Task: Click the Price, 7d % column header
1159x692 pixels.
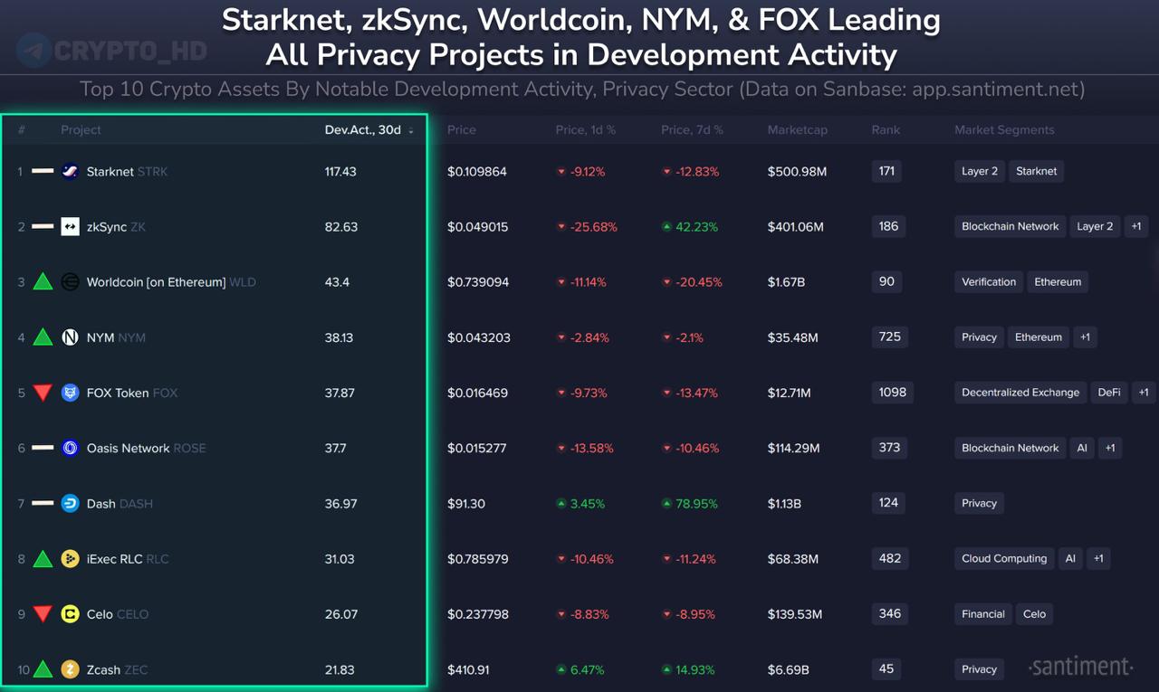Action: [692, 129]
